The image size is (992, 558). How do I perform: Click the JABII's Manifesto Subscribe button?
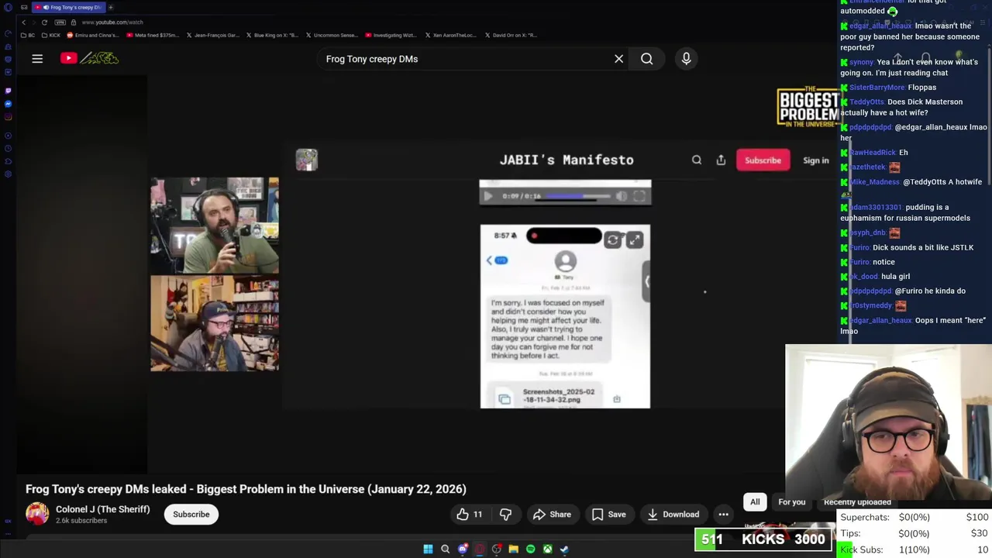(763, 160)
